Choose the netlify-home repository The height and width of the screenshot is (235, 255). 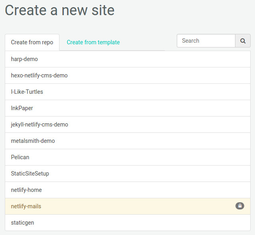pos(26,190)
